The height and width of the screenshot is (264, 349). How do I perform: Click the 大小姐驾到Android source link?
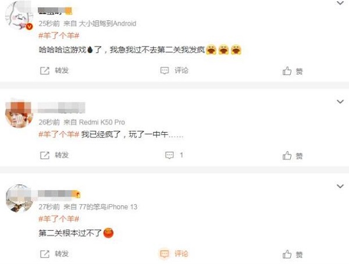coord(107,23)
